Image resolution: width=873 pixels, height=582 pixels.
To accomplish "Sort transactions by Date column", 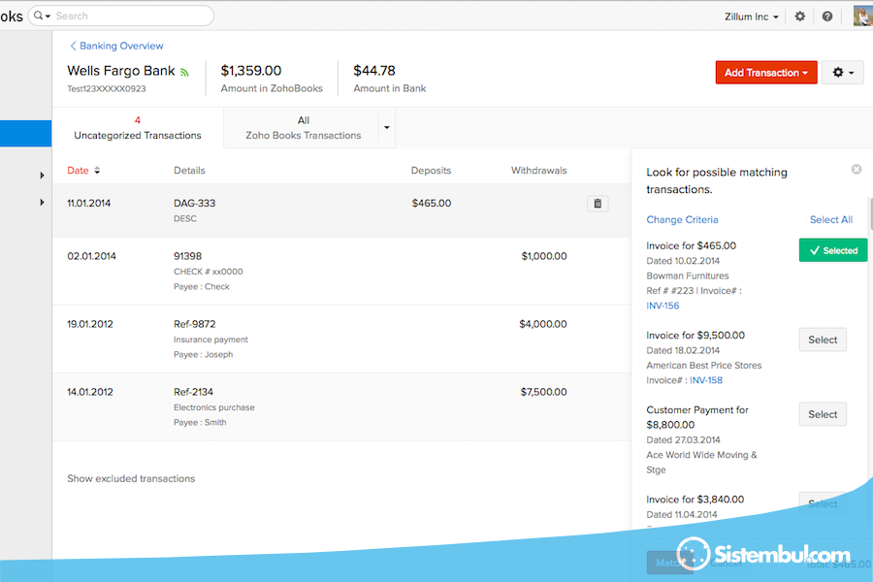I will click(x=83, y=171).
